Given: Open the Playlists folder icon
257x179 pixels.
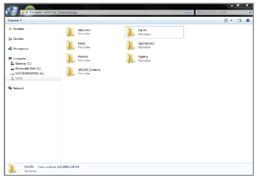Looking at the screenshot, I should pos(70,59).
